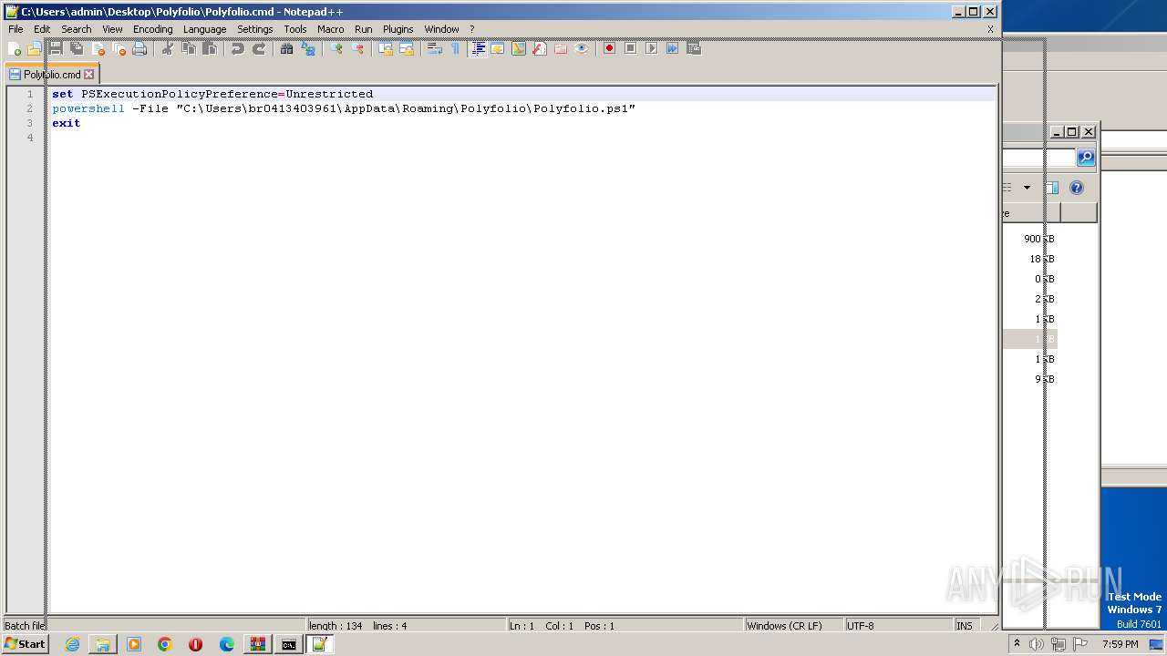The height and width of the screenshot is (656, 1167).
Task: Run macro multiple times icon
Action: [672, 48]
